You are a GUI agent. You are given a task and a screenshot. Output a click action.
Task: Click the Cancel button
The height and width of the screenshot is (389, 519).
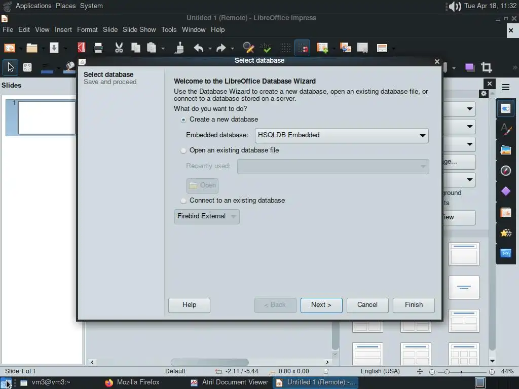click(367, 305)
